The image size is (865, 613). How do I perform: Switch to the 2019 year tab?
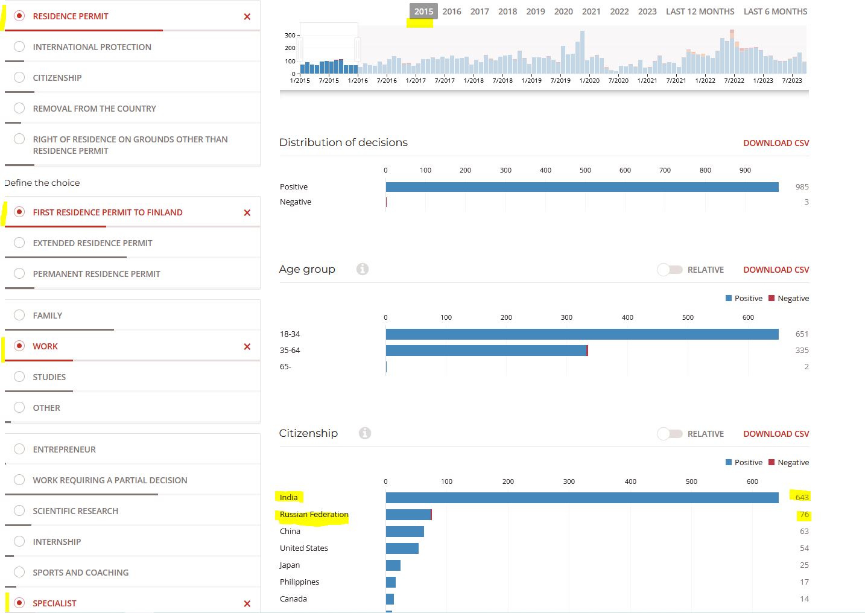tap(536, 11)
